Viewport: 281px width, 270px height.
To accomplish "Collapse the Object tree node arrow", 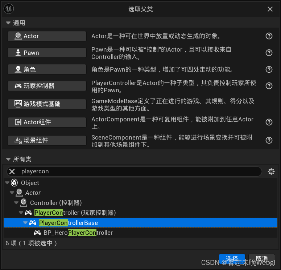I will pyautogui.click(x=7, y=183).
